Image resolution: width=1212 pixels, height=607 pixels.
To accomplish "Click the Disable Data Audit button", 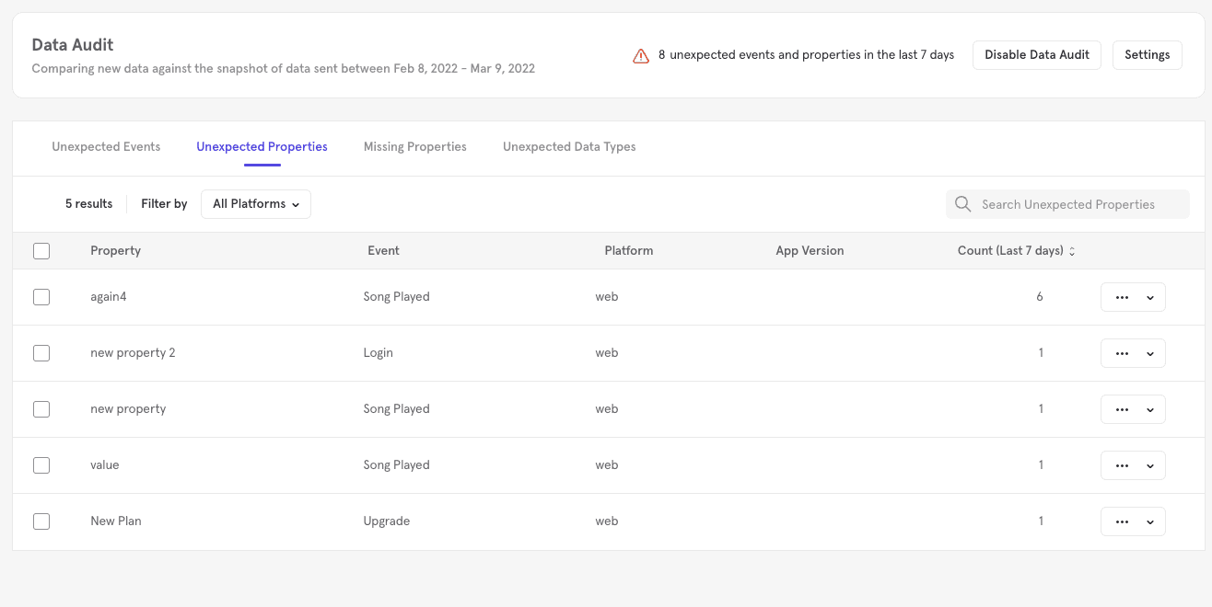I will point(1036,55).
